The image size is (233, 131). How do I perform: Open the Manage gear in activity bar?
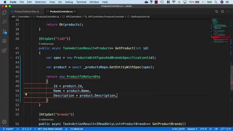tap(4, 122)
